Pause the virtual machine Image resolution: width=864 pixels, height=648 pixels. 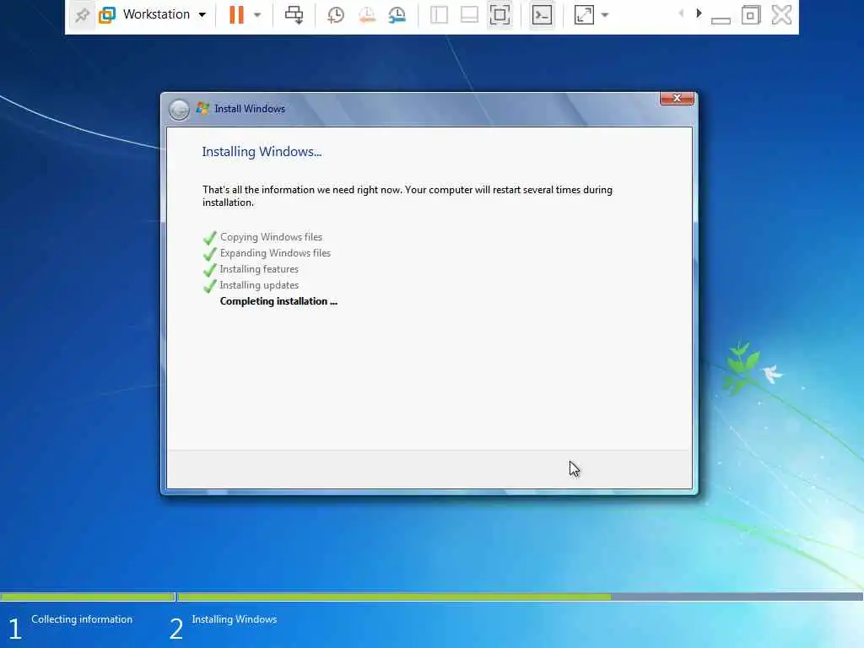click(x=236, y=15)
